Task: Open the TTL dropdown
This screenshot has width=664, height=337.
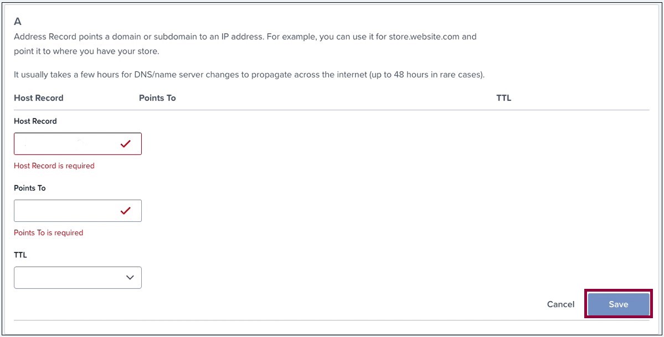Action: pyautogui.click(x=78, y=278)
